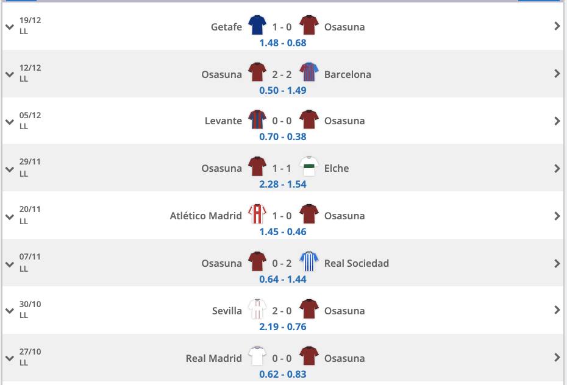The width and height of the screenshot is (567, 385).
Task: Click Real Sociedad's blue striped shirt icon
Action: tap(309, 261)
